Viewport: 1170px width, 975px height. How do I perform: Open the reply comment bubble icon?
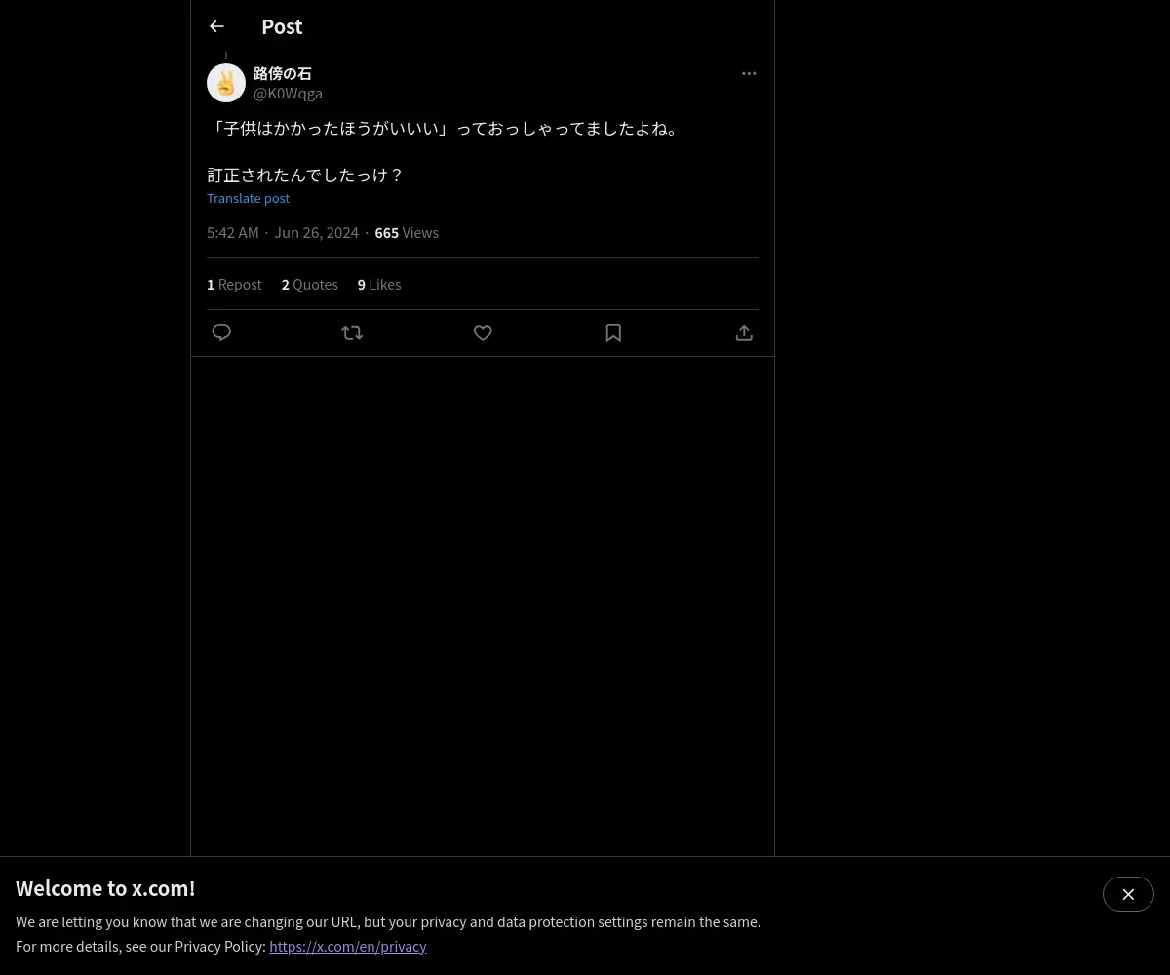(221, 332)
